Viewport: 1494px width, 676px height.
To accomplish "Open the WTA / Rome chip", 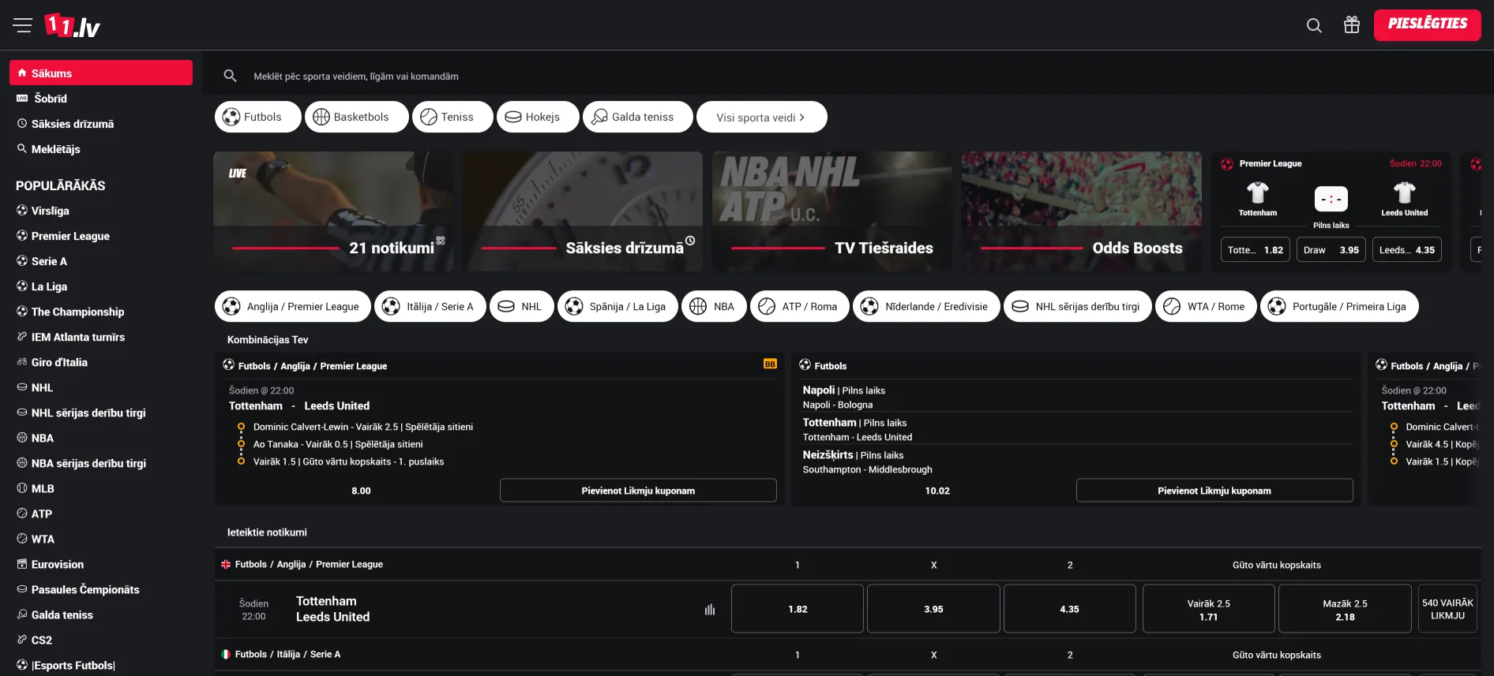I will (x=1207, y=306).
